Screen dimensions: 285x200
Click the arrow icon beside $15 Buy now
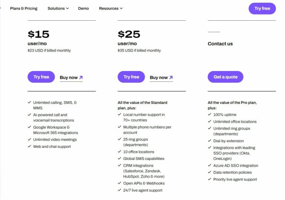(x=81, y=77)
